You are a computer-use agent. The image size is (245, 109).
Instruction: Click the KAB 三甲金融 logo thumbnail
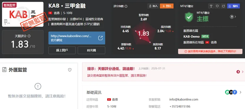(23, 14)
